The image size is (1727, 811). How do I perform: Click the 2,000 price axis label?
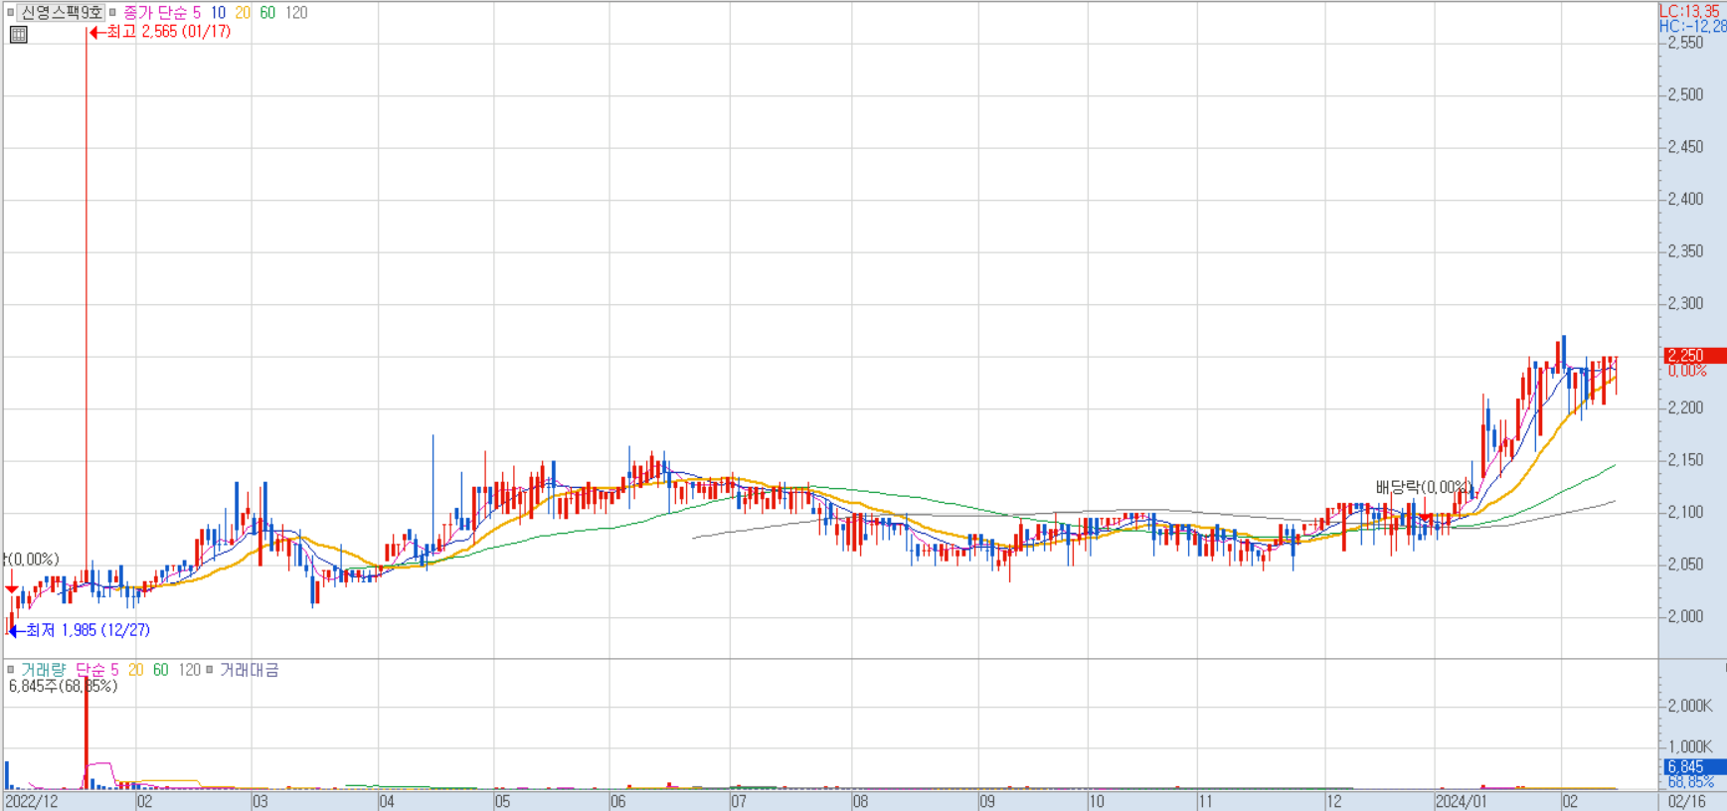(x=1685, y=616)
